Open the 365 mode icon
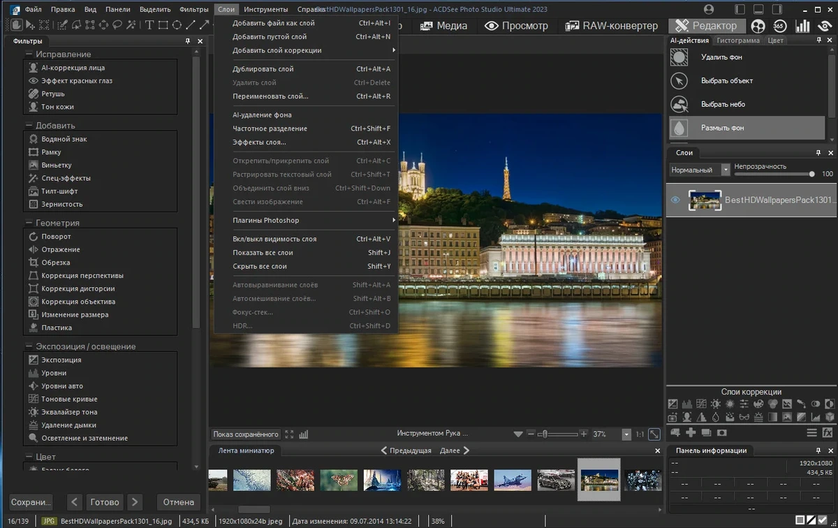This screenshot has width=838, height=528. (x=779, y=26)
